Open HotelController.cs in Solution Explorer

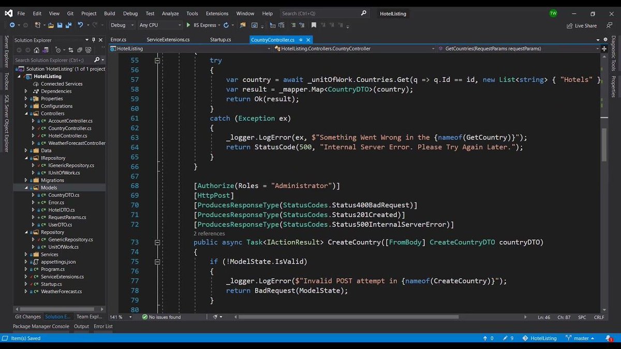67,135
